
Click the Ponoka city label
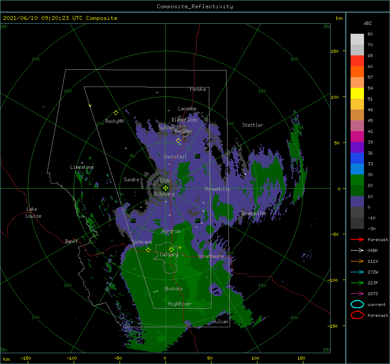[x=198, y=89]
